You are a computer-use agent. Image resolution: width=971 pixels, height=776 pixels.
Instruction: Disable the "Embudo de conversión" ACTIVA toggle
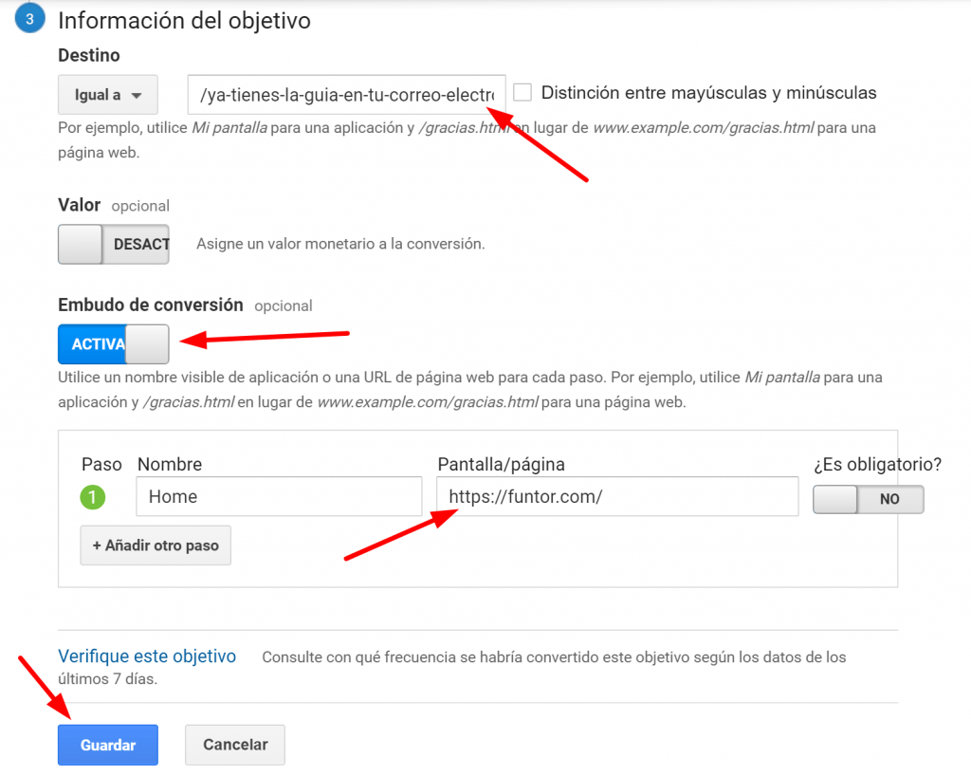pyautogui.click(x=114, y=343)
